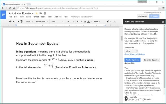166x104 pixels.
Task: Toggle bold formatting
Action: pyautogui.click(x=78, y=22)
